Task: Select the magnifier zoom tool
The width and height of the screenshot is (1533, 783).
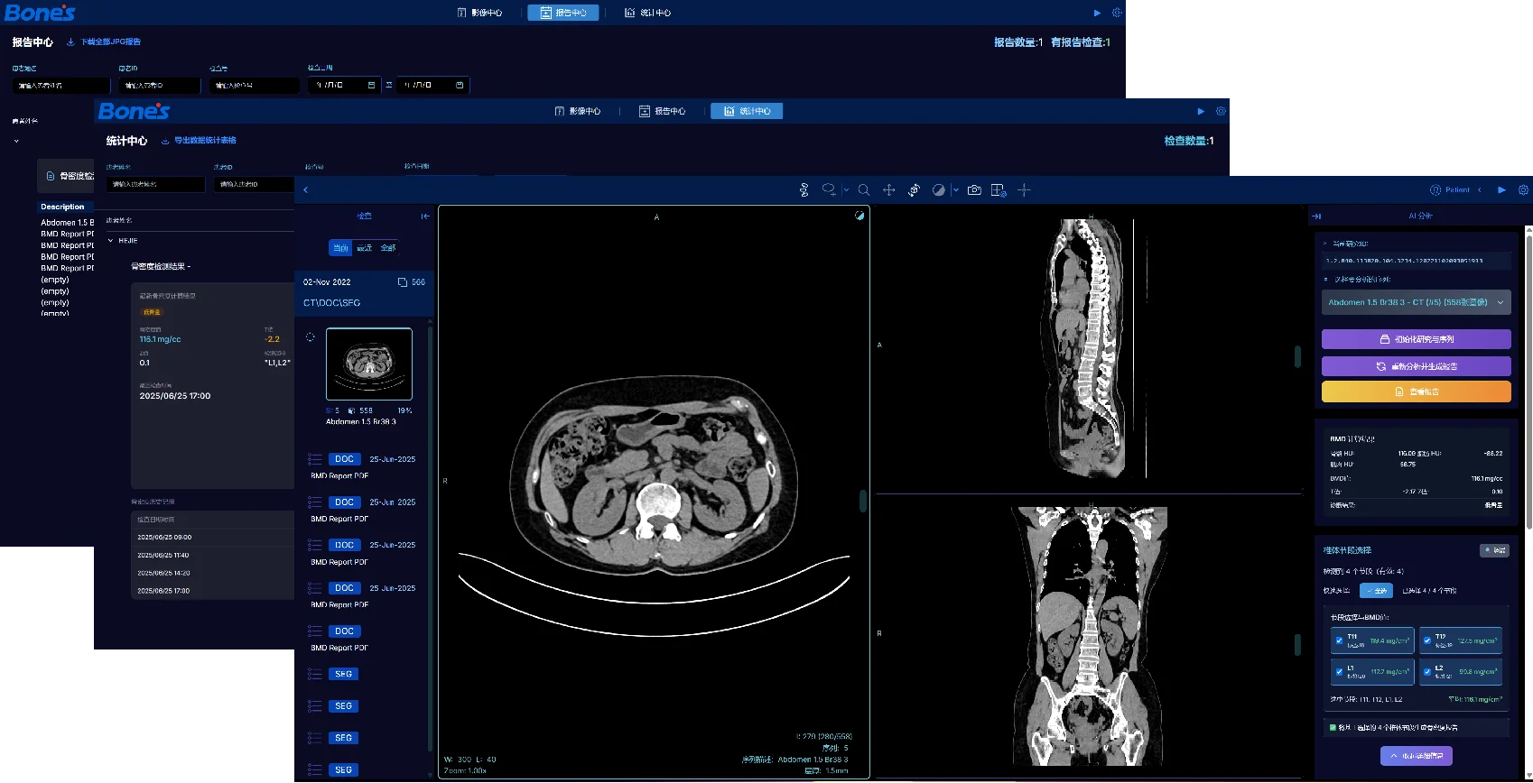Action: pos(864,190)
